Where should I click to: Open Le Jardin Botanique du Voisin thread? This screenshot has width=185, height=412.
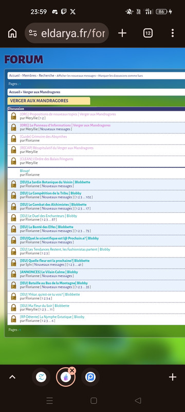pyautogui.click(x=55, y=182)
